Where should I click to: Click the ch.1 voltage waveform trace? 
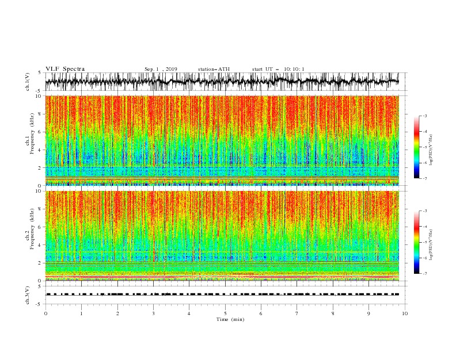click(x=222, y=82)
